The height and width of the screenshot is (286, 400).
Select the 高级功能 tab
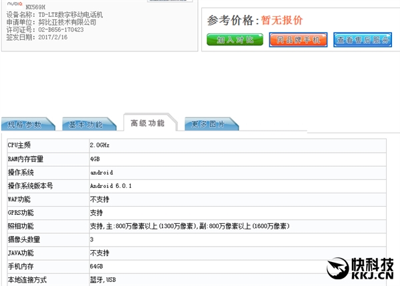click(x=148, y=123)
